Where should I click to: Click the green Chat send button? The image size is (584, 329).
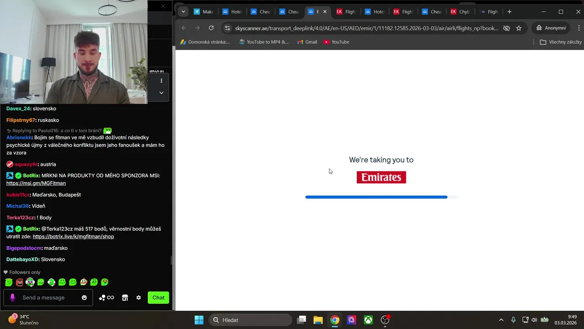point(158,297)
